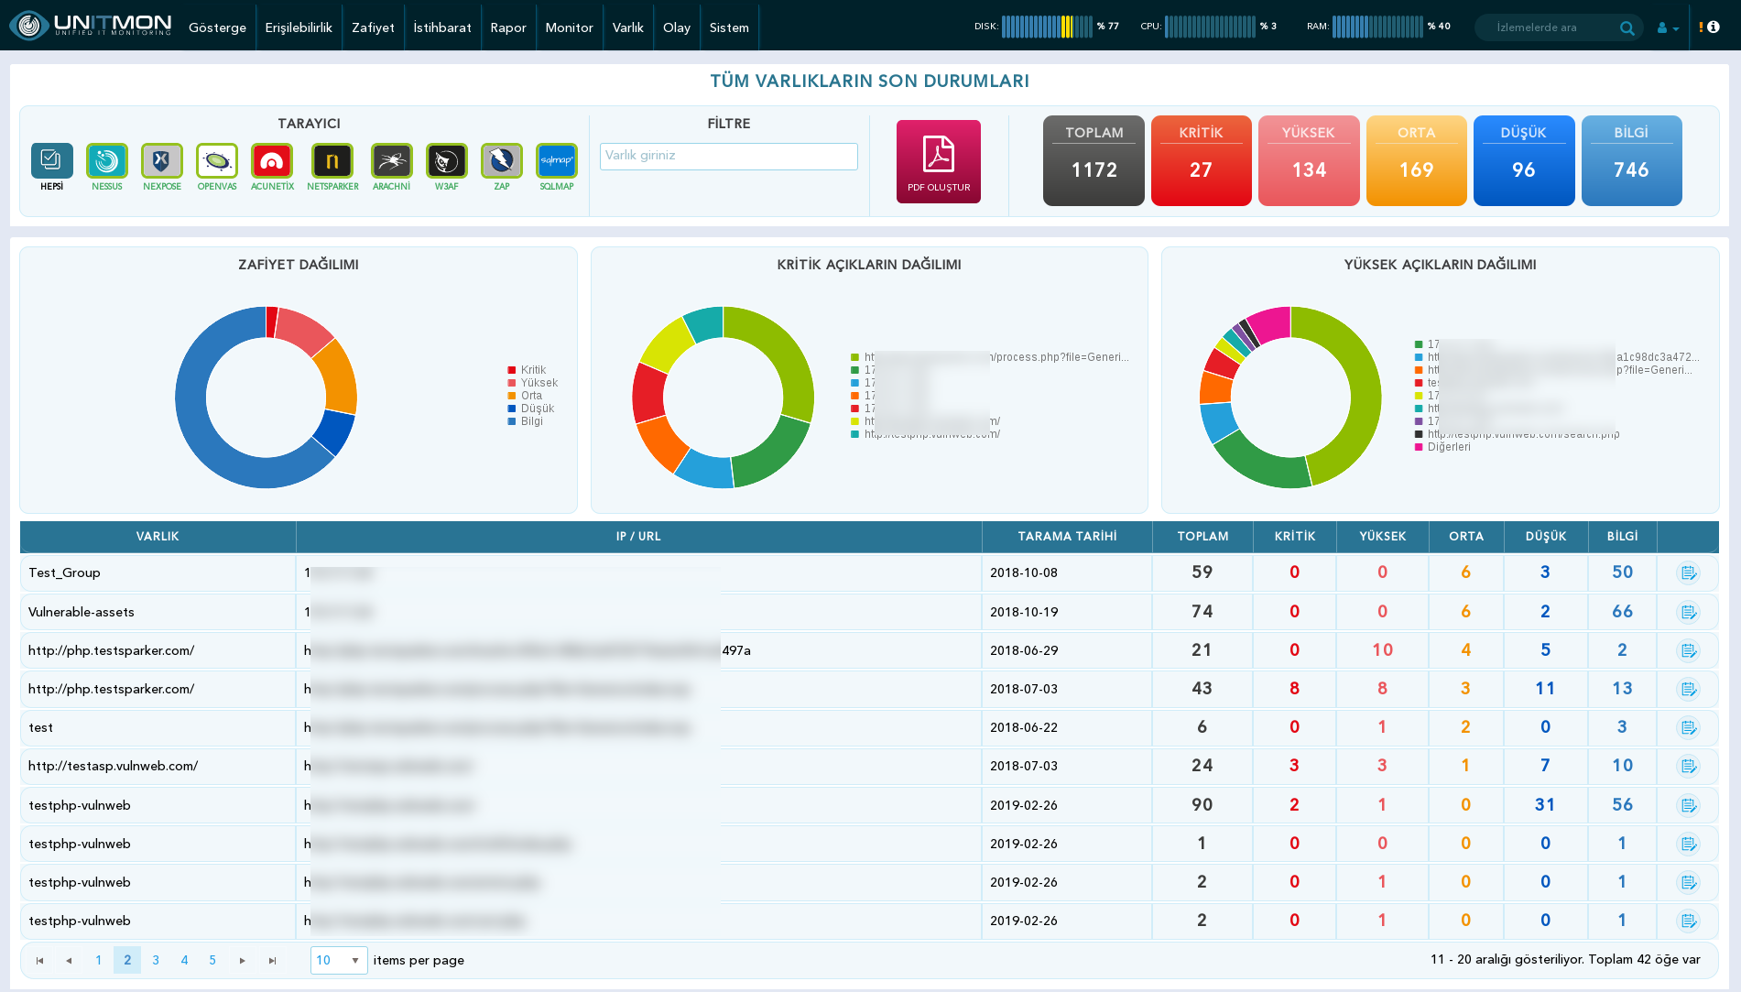Click the red KRİTİK summary card
Viewport: 1741px width, 992px height.
(x=1201, y=160)
